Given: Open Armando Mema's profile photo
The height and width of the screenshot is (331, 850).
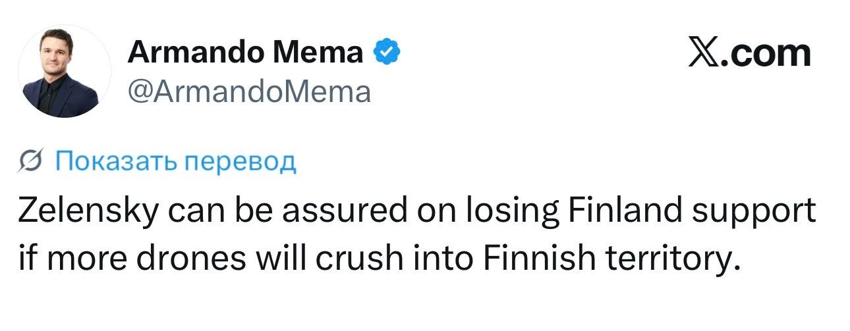Looking at the screenshot, I should click(64, 73).
